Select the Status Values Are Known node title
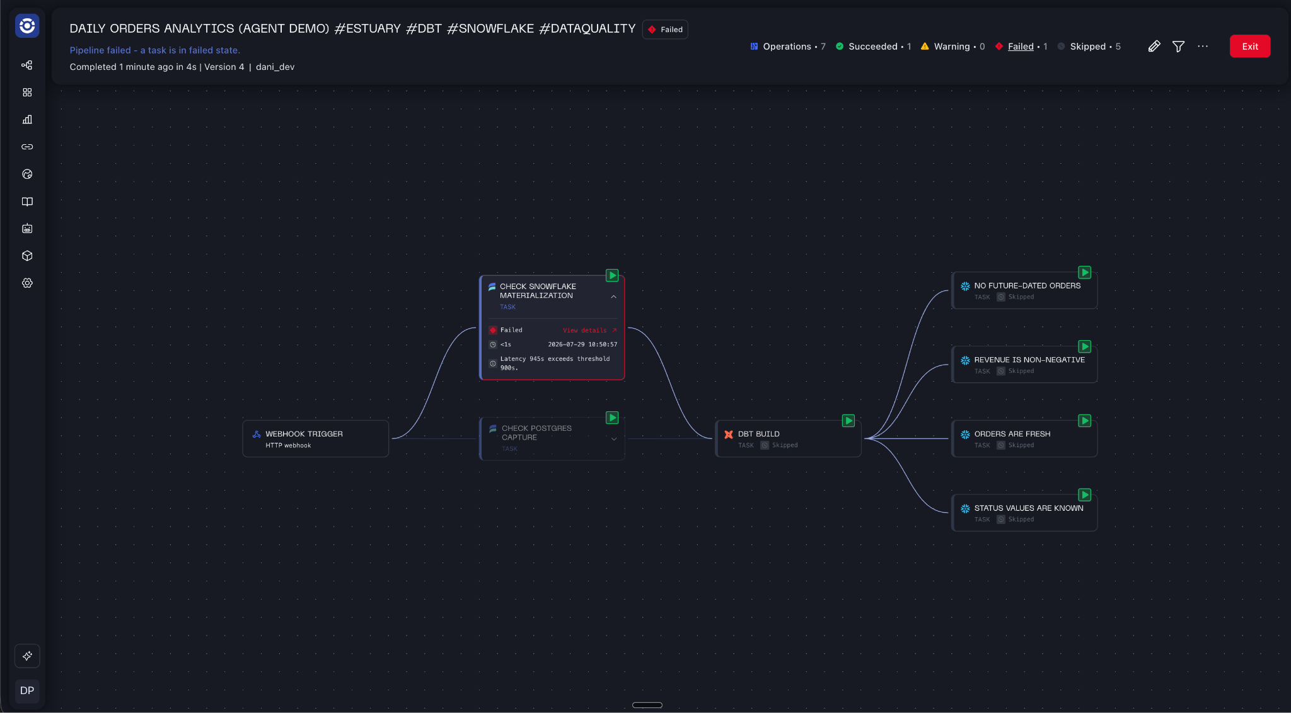This screenshot has height=713, width=1291. [1029, 508]
